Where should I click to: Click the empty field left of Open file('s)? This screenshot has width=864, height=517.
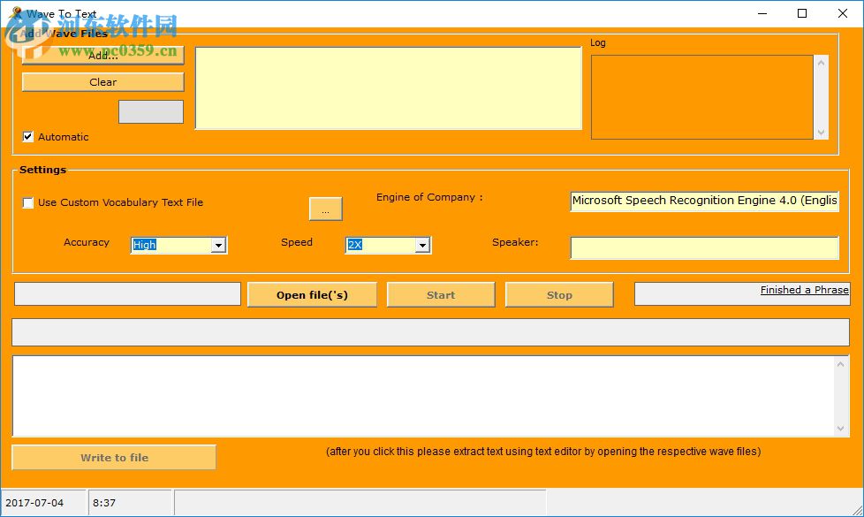coord(127,293)
